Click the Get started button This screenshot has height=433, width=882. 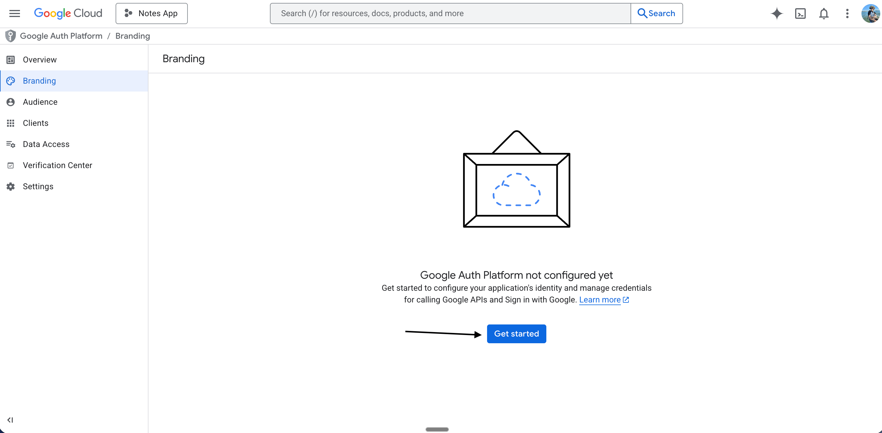(x=516, y=334)
